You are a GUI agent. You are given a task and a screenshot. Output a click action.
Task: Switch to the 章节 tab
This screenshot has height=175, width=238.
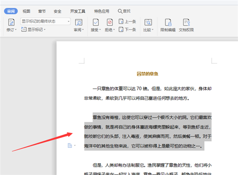point(42,11)
